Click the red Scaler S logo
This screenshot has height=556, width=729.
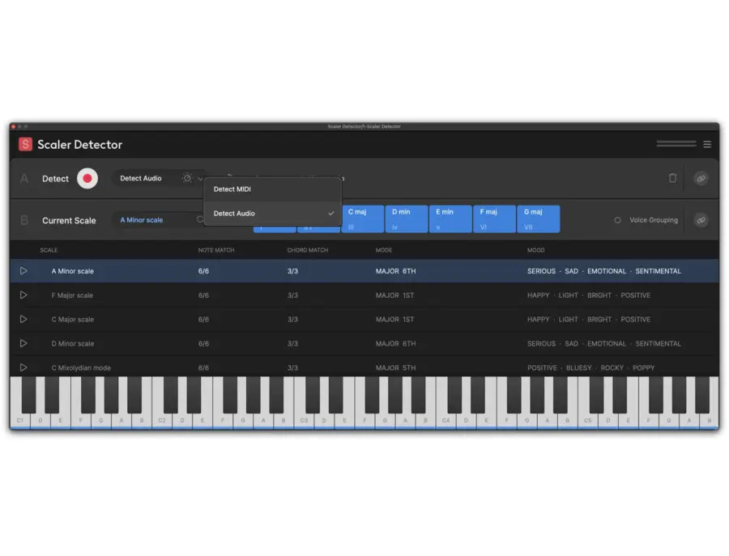(x=25, y=144)
